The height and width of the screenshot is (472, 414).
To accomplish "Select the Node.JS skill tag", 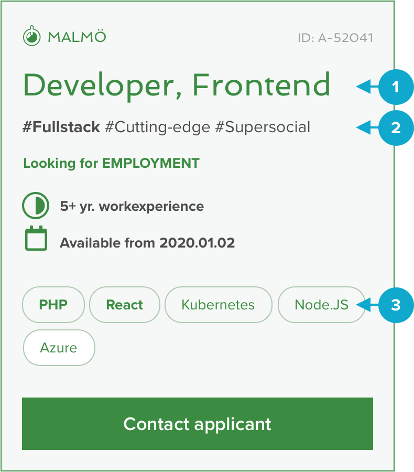I will 322,305.
